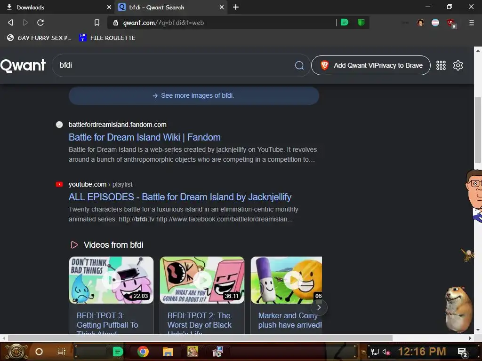This screenshot has height=361, width=482.
Task: Unmute the volume icon in tray
Action: tap(386, 352)
